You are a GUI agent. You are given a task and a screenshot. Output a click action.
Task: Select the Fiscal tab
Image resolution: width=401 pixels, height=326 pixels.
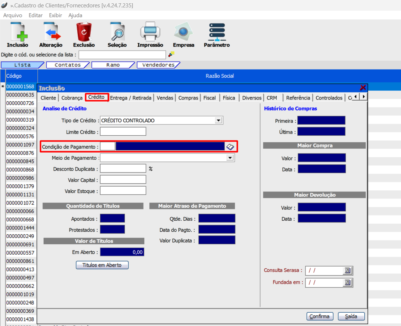(209, 98)
